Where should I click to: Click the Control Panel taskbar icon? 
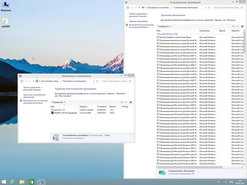tap(41, 182)
